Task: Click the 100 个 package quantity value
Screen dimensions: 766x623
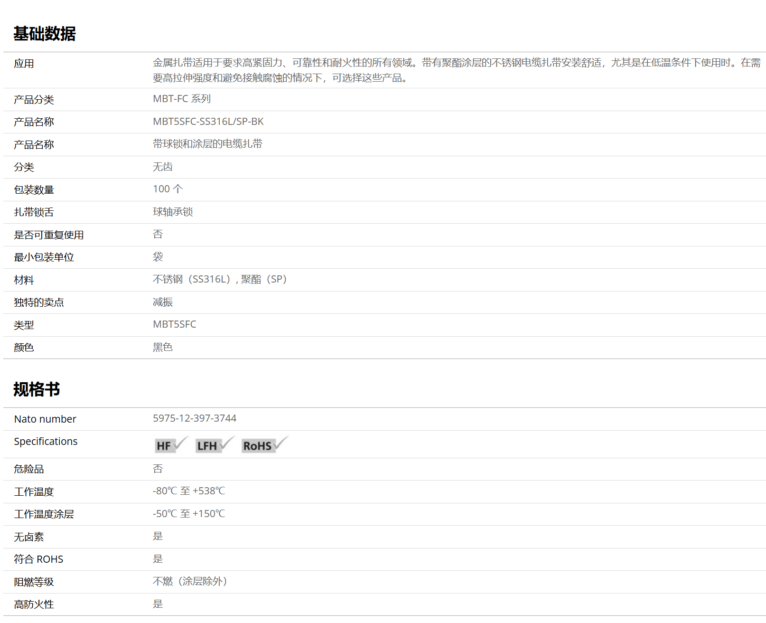Action: (x=168, y=189)
